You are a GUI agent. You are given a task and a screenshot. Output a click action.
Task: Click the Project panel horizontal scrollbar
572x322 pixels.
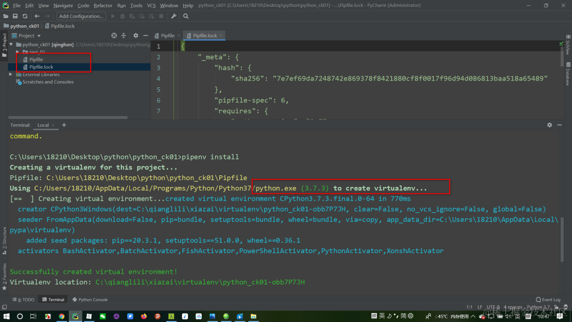pyautogui.click(x=68, y=118)
